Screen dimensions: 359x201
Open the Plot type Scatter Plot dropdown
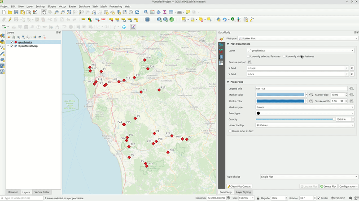pos(298,38)
